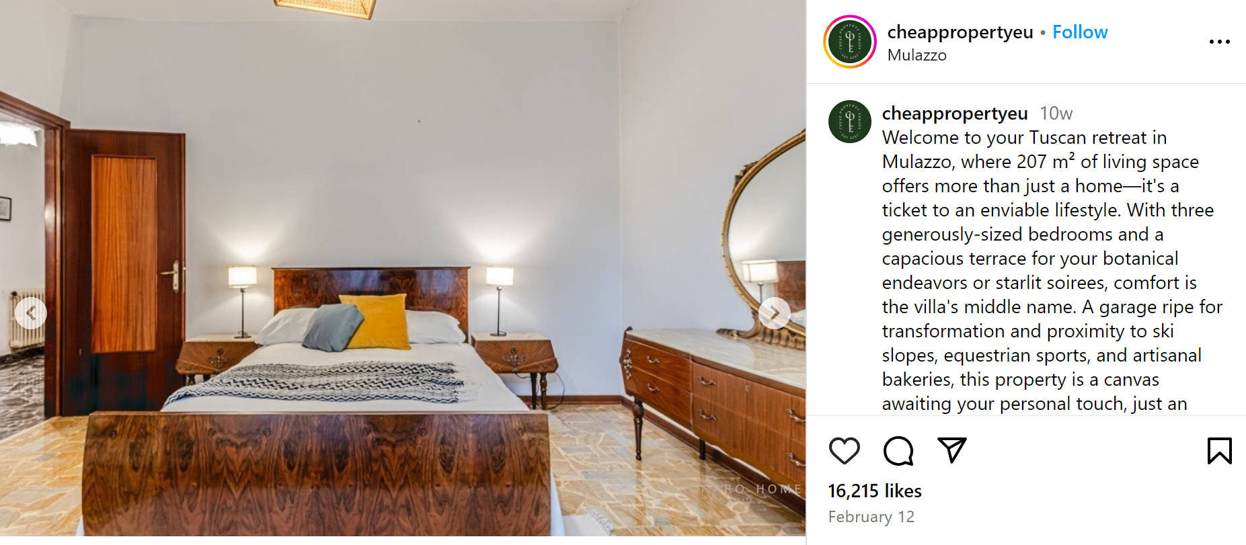Open the 10w timestamp link

(x=1056, y=113)
